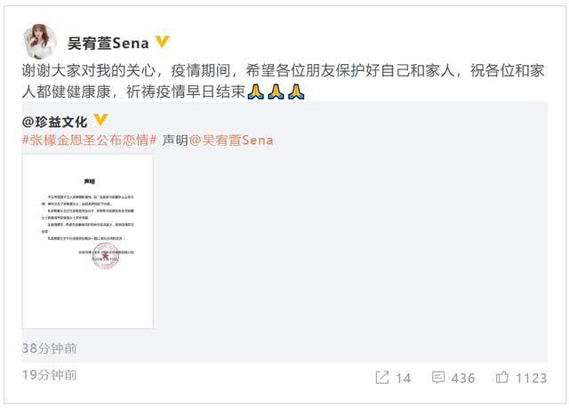Click the first praying hands emoji
This screenshot has height=408, width=569.
point(255,92)
